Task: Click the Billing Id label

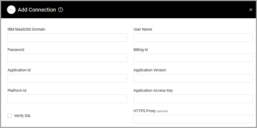Action: [x=141, y=50]
